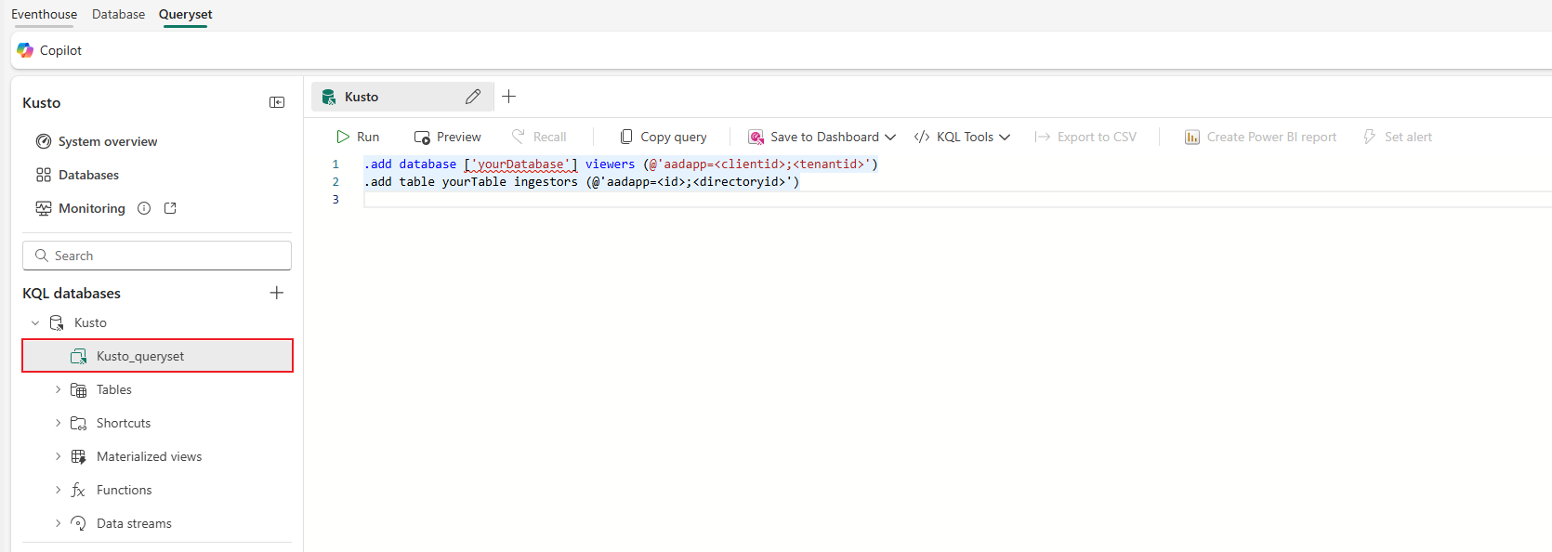Click the Recall button
Image resolution: width=1552 pixels, height=552 pixels.
click(x=538, y=137)
